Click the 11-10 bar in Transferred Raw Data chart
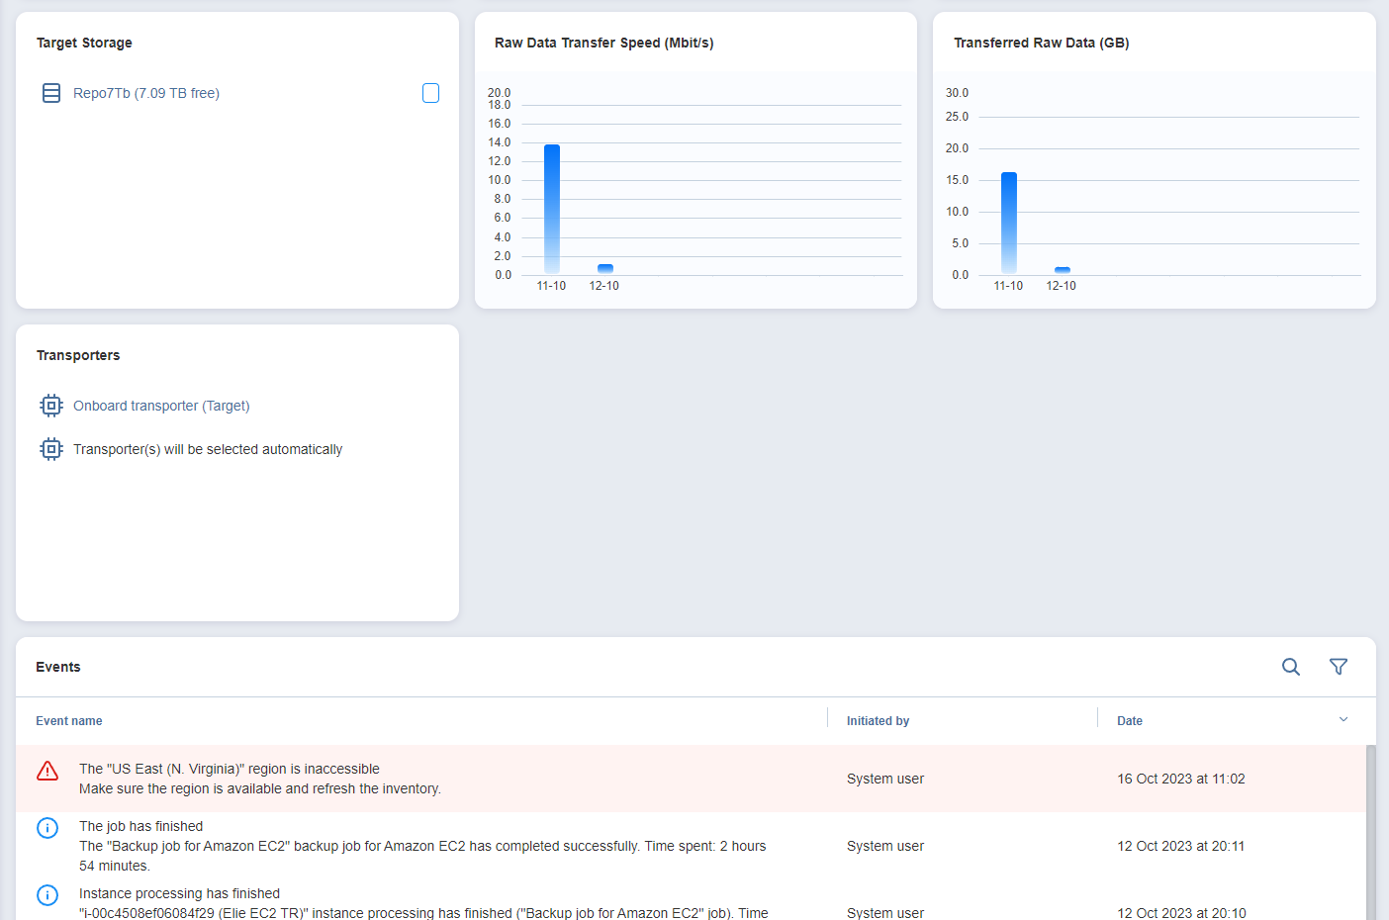1389x920 pixels. coord(1009,223)
